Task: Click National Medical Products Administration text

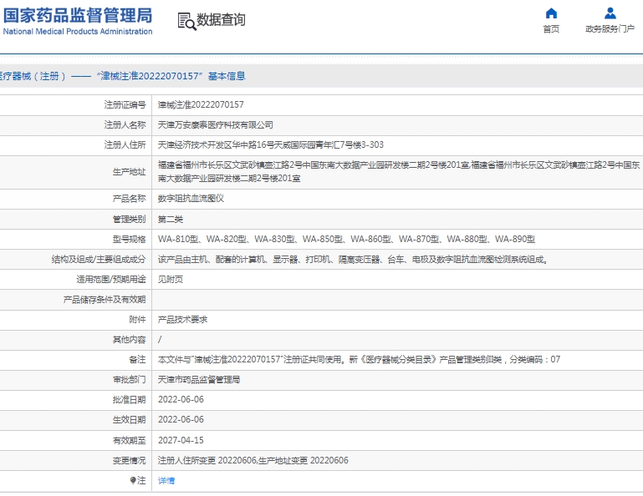Action: [x=78, y=32]
